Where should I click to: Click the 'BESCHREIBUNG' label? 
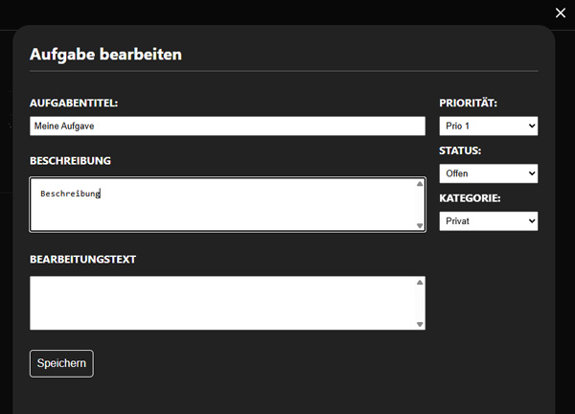click(x=70, y=161)
